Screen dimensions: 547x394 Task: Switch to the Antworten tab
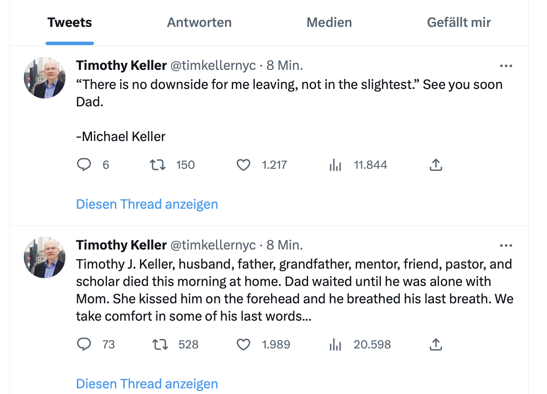[x=199, y=23]
